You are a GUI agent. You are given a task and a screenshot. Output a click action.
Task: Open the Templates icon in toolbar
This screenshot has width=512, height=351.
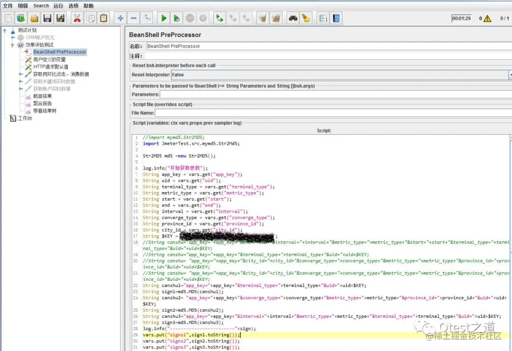click(x=21, y=18)
